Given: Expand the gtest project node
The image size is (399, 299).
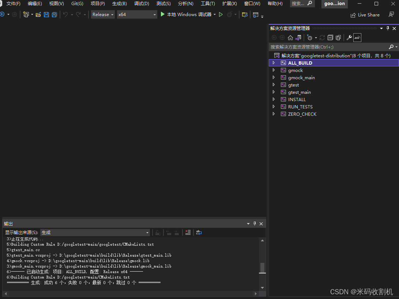Looking at the screenshot, I should 274,85.
